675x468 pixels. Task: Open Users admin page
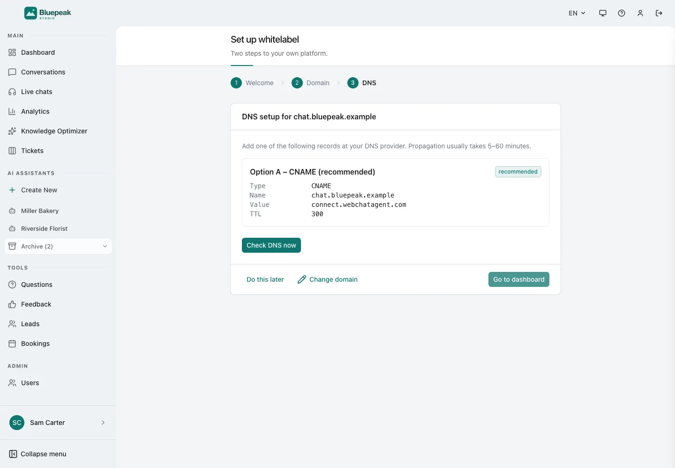(58, 383)
